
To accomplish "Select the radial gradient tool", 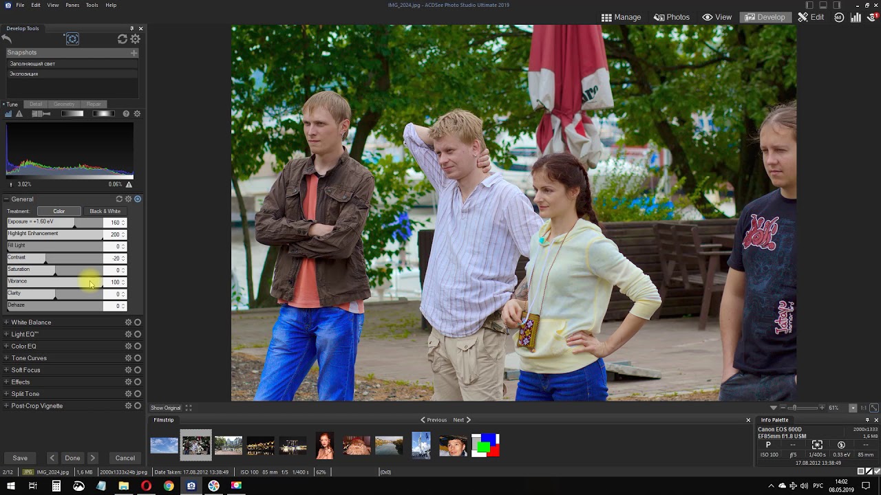I will (x=104, y=113).
